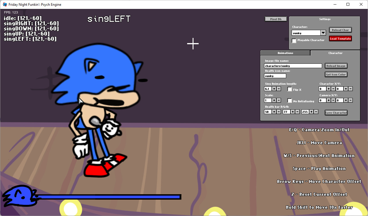Click the Reload Char button
This screenshot has width=368, height=216.
(340, 30)
